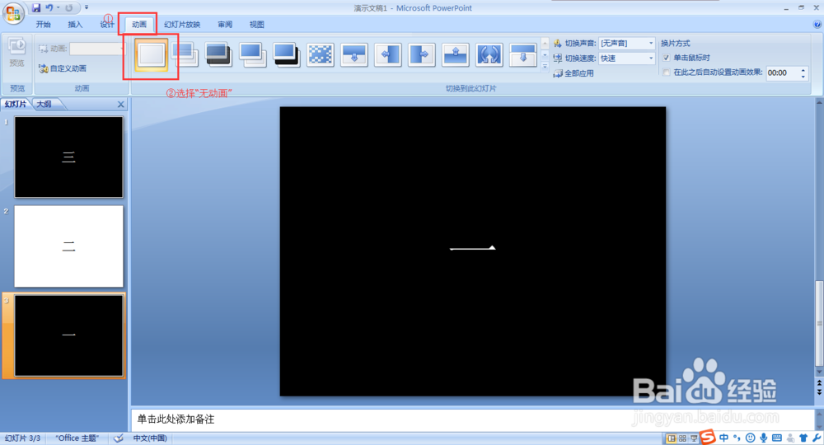Go to the 幻灯片放映 ribbon tab

[x=182, y=24]
